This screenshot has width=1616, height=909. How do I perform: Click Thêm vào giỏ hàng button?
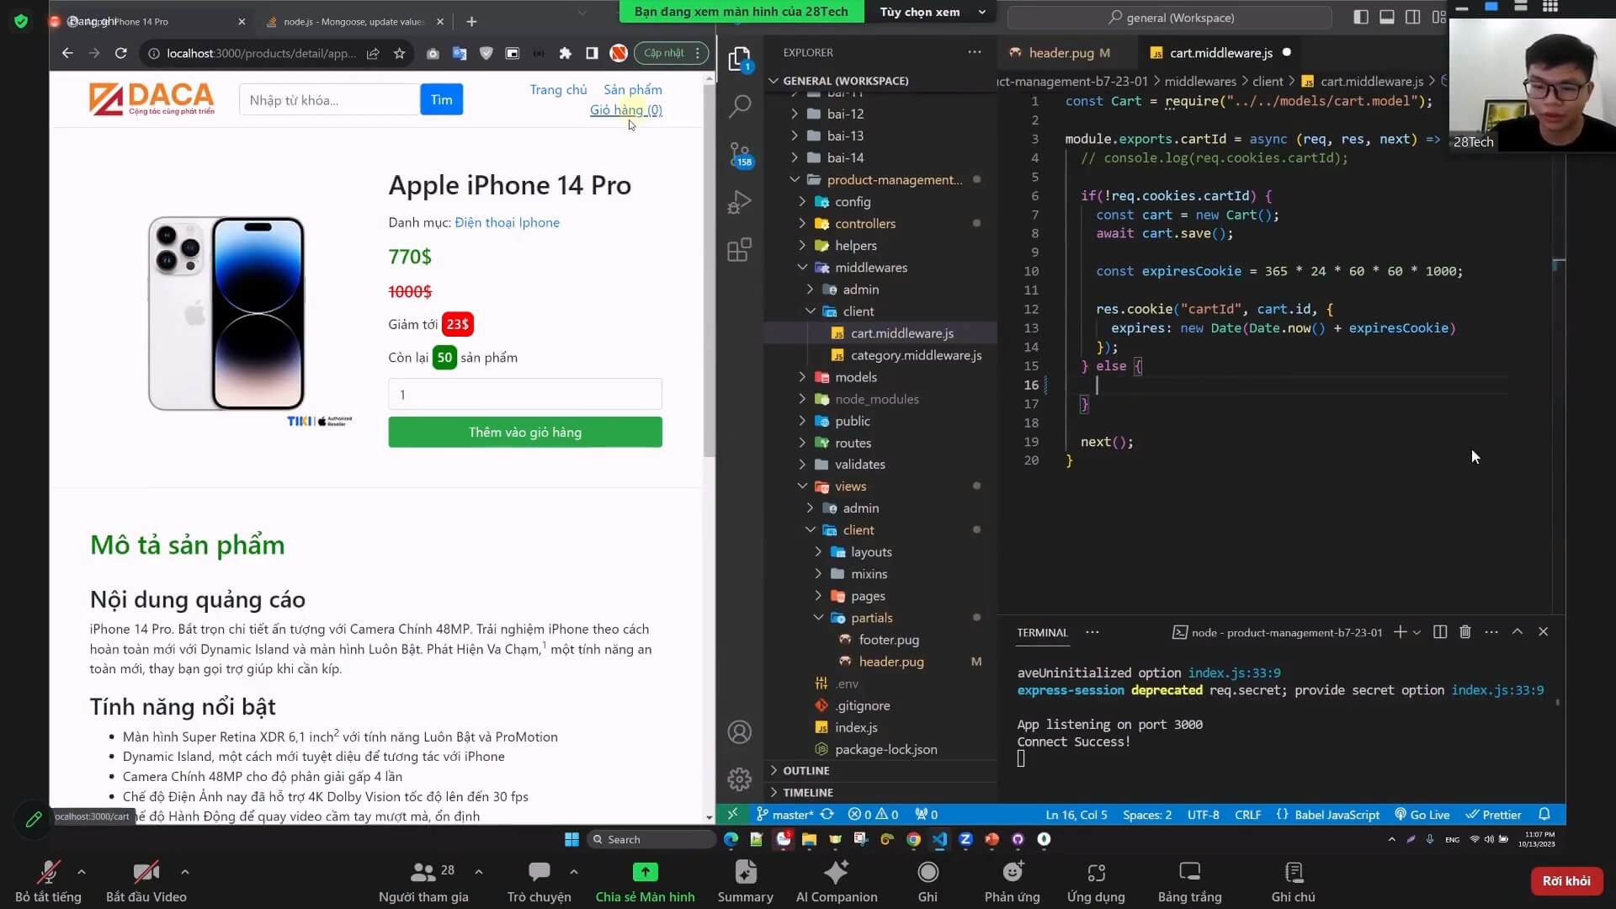coord(525,433)
